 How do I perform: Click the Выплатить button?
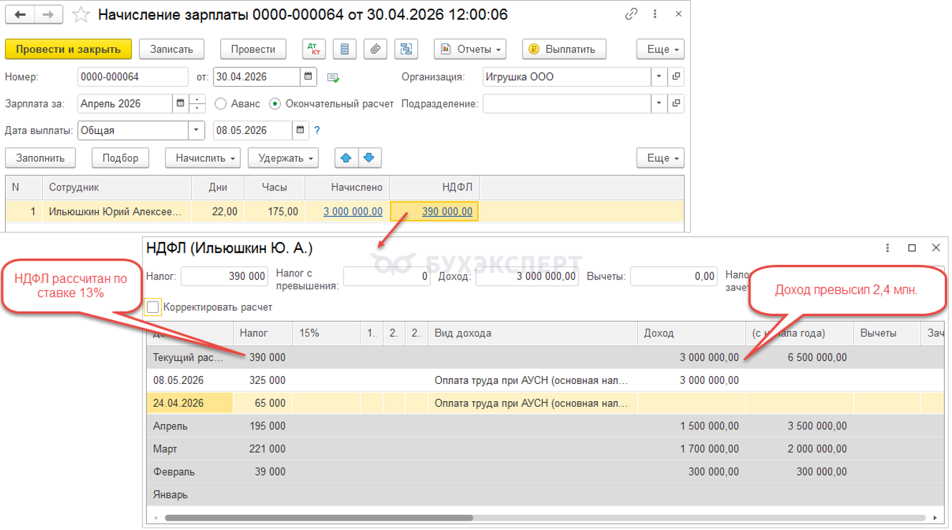pyautogui.click(x=564, y=49)
